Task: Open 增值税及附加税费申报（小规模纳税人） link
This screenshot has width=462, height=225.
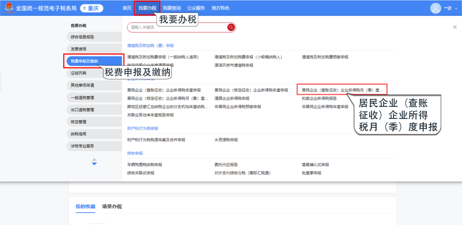Action: point(248,57)
